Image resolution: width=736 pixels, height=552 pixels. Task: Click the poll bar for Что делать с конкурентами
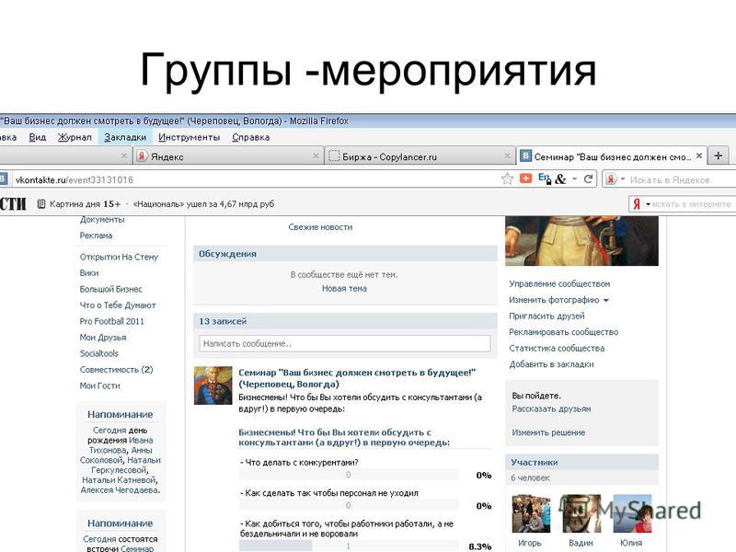(x=349, y=475)
